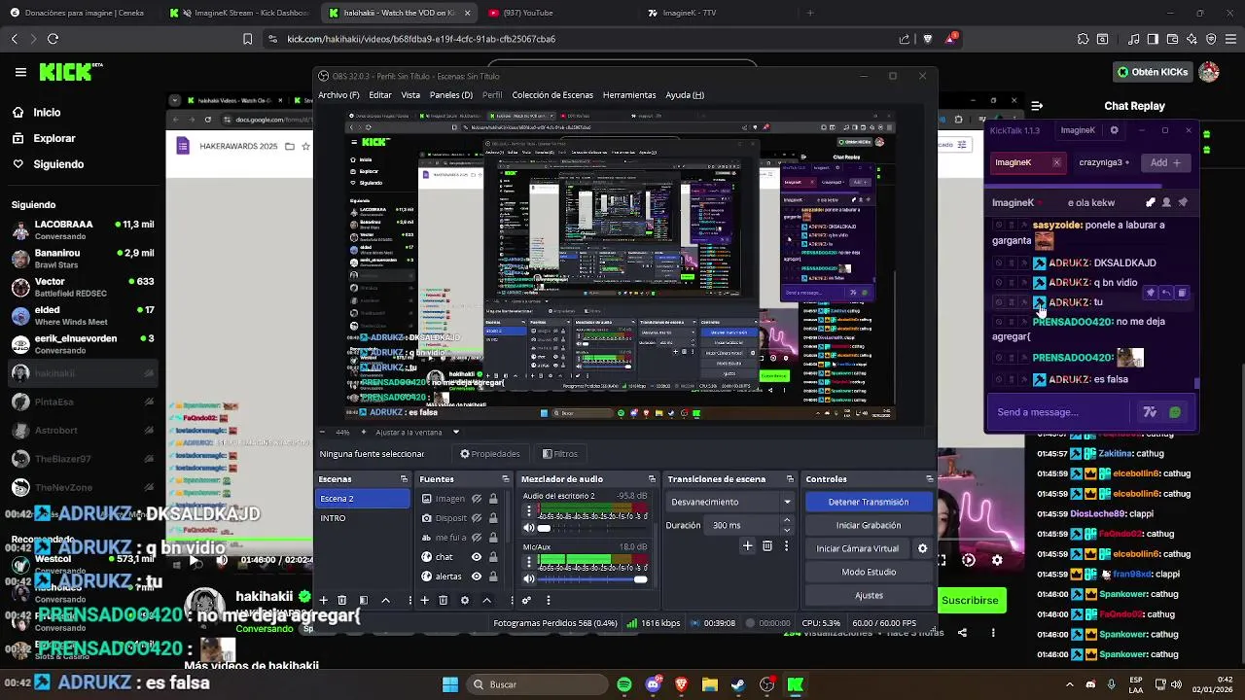Screen dimensions: 1245x700
Task: Hide the alertas source
Action: coord(477,577)
